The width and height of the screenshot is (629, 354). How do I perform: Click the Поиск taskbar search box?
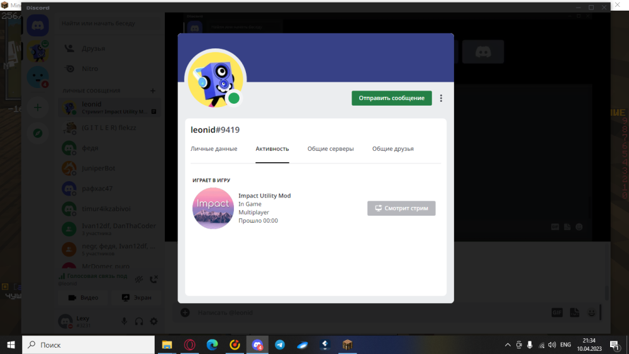point(88,345)
